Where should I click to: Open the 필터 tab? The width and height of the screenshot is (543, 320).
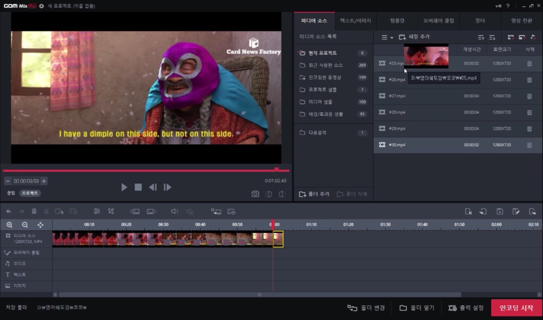pyautogui.click(x=480, y=21)
